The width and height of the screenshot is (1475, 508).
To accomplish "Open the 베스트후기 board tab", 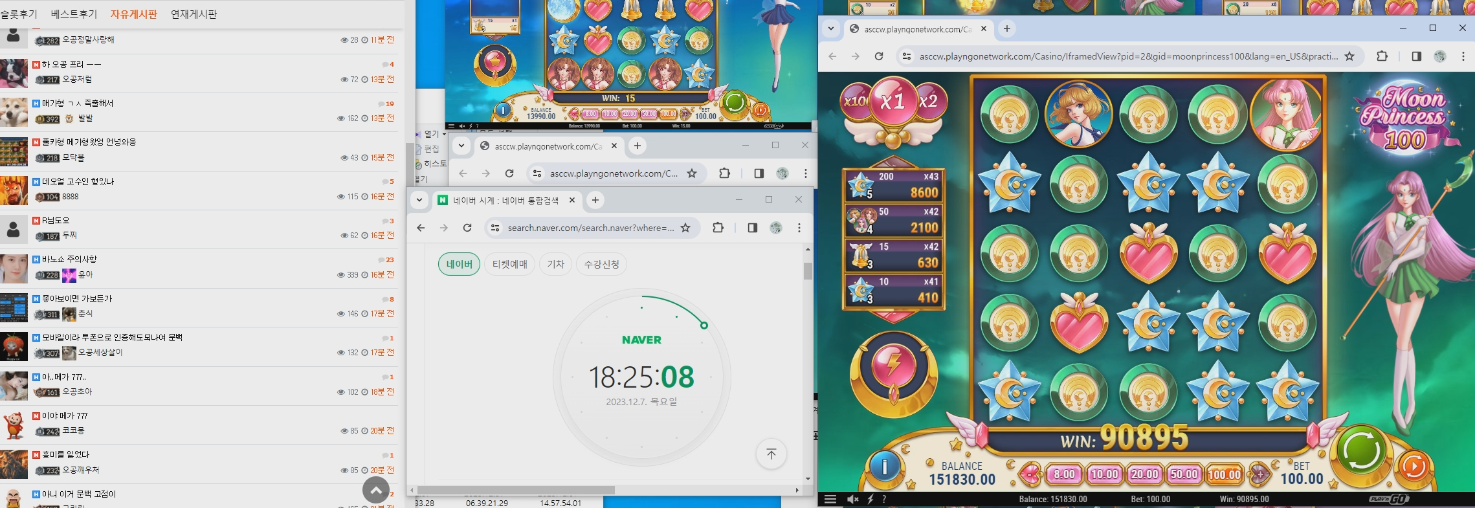I will click(x=74, y=14).
